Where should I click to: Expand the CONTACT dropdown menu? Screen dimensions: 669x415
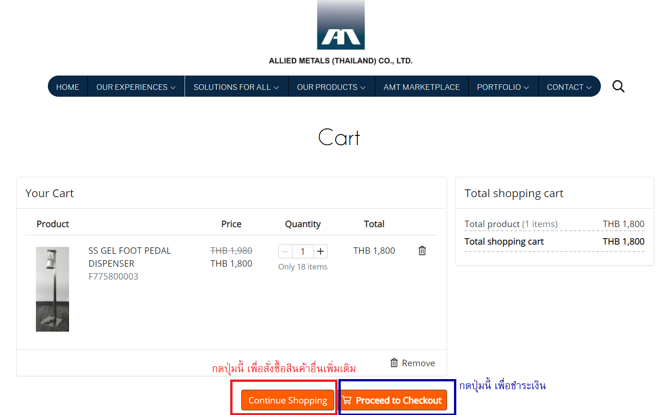(570, 87)
